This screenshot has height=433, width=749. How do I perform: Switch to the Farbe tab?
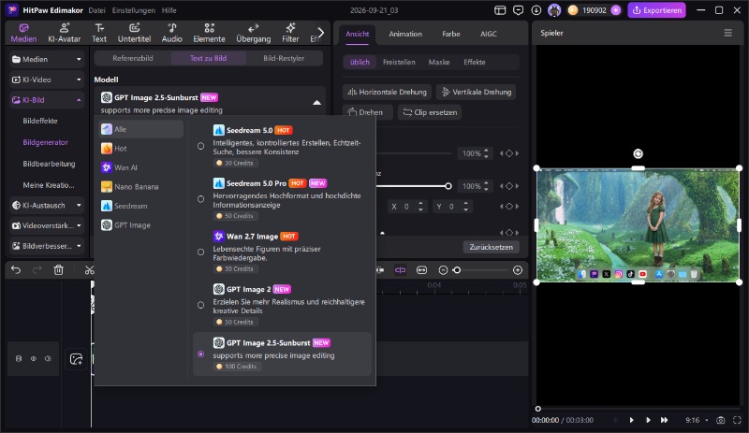pyautogui.click(x=451, y=34)
